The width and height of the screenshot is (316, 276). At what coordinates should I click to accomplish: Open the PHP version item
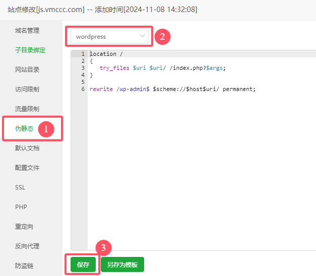point(21,207)
